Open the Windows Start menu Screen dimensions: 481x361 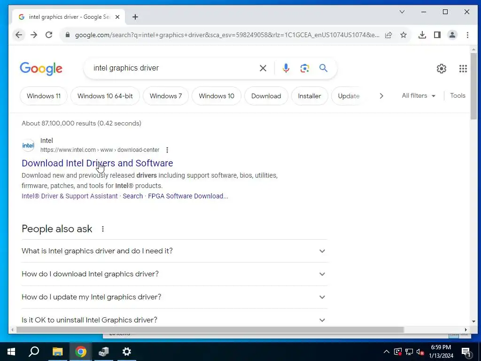pyautogui.click(x=11, y=352)
